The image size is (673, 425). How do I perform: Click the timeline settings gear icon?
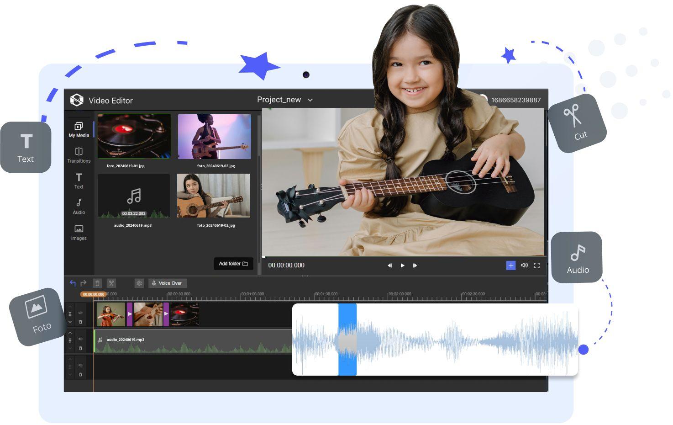pos(139,283)
